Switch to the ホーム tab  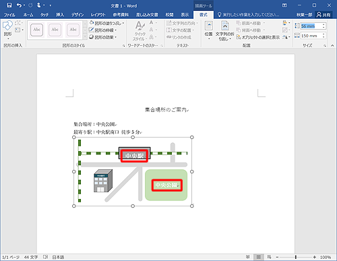28,15
